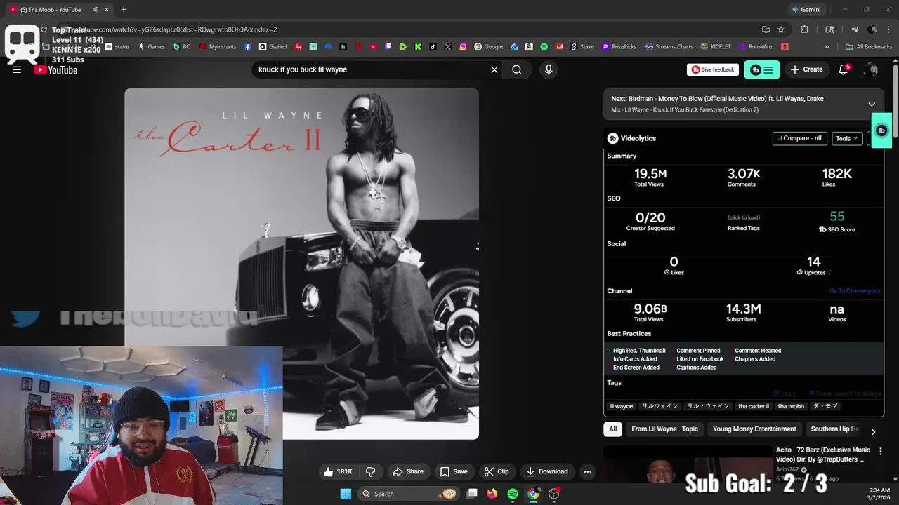The image size is (899, 505).
Task: Open YouTube notifications bell
Action: pyautogui.click(x=844, y=69)
